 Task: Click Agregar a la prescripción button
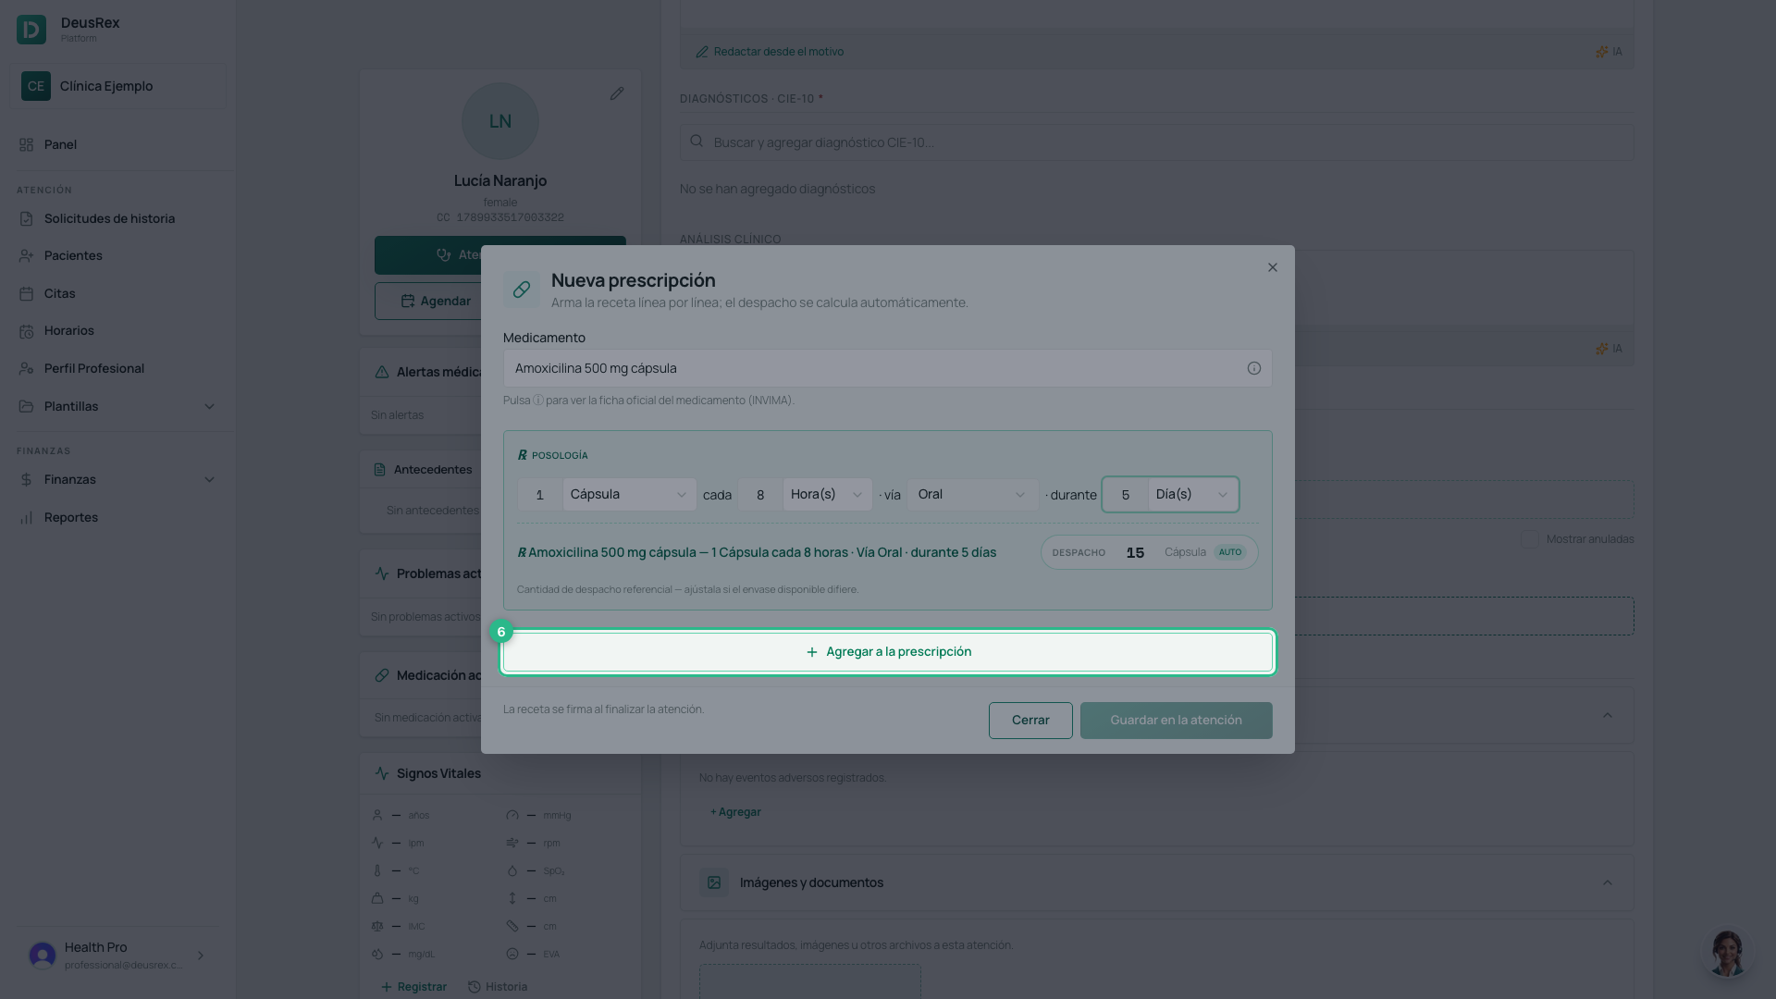coord(888,652)
